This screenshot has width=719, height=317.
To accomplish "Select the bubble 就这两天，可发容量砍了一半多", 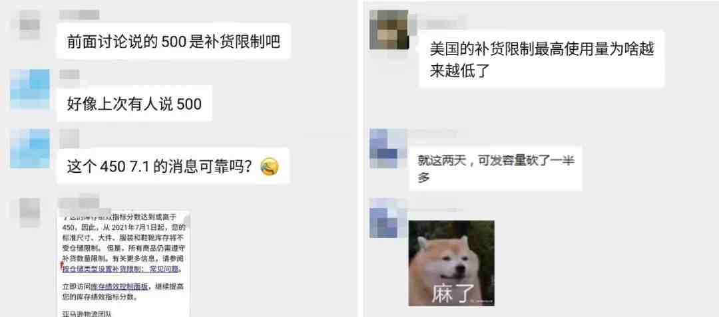I will [x=496, y=168].
